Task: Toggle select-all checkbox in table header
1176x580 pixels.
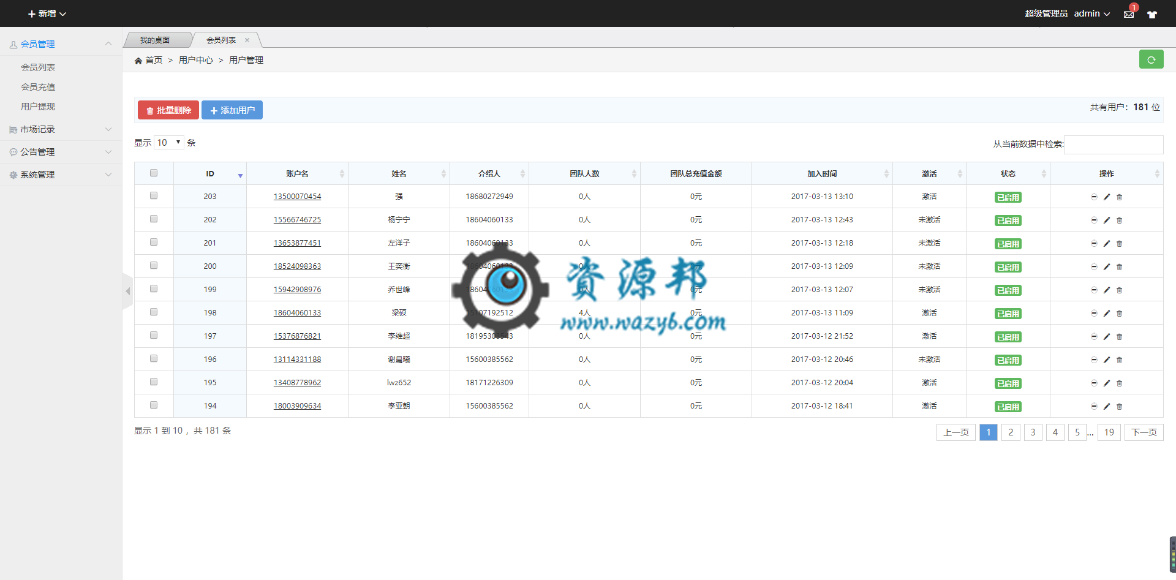Action: point(154,173)
